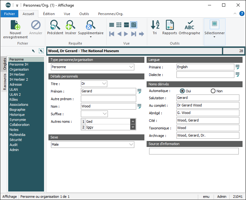Switch to the list view icon
This screenshot has width=246, height=200.
pos(112,25)
